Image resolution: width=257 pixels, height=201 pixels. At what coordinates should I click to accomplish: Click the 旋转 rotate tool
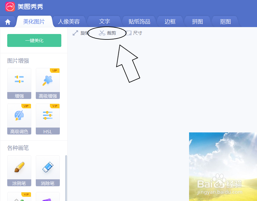click(81, 33)
